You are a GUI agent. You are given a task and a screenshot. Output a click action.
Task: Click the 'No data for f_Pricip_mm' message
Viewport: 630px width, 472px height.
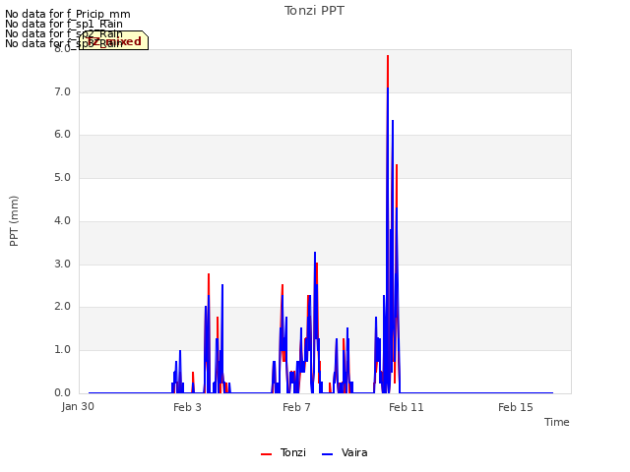pyautogui.click(x=68, y=14)
